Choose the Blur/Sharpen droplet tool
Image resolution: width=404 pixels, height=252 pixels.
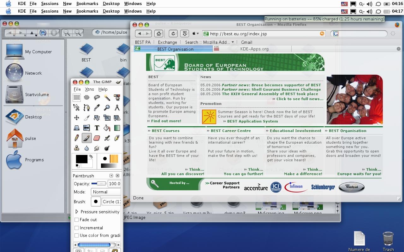[86, 148]
